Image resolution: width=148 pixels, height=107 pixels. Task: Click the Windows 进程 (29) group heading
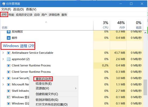[x=19, y=46]
